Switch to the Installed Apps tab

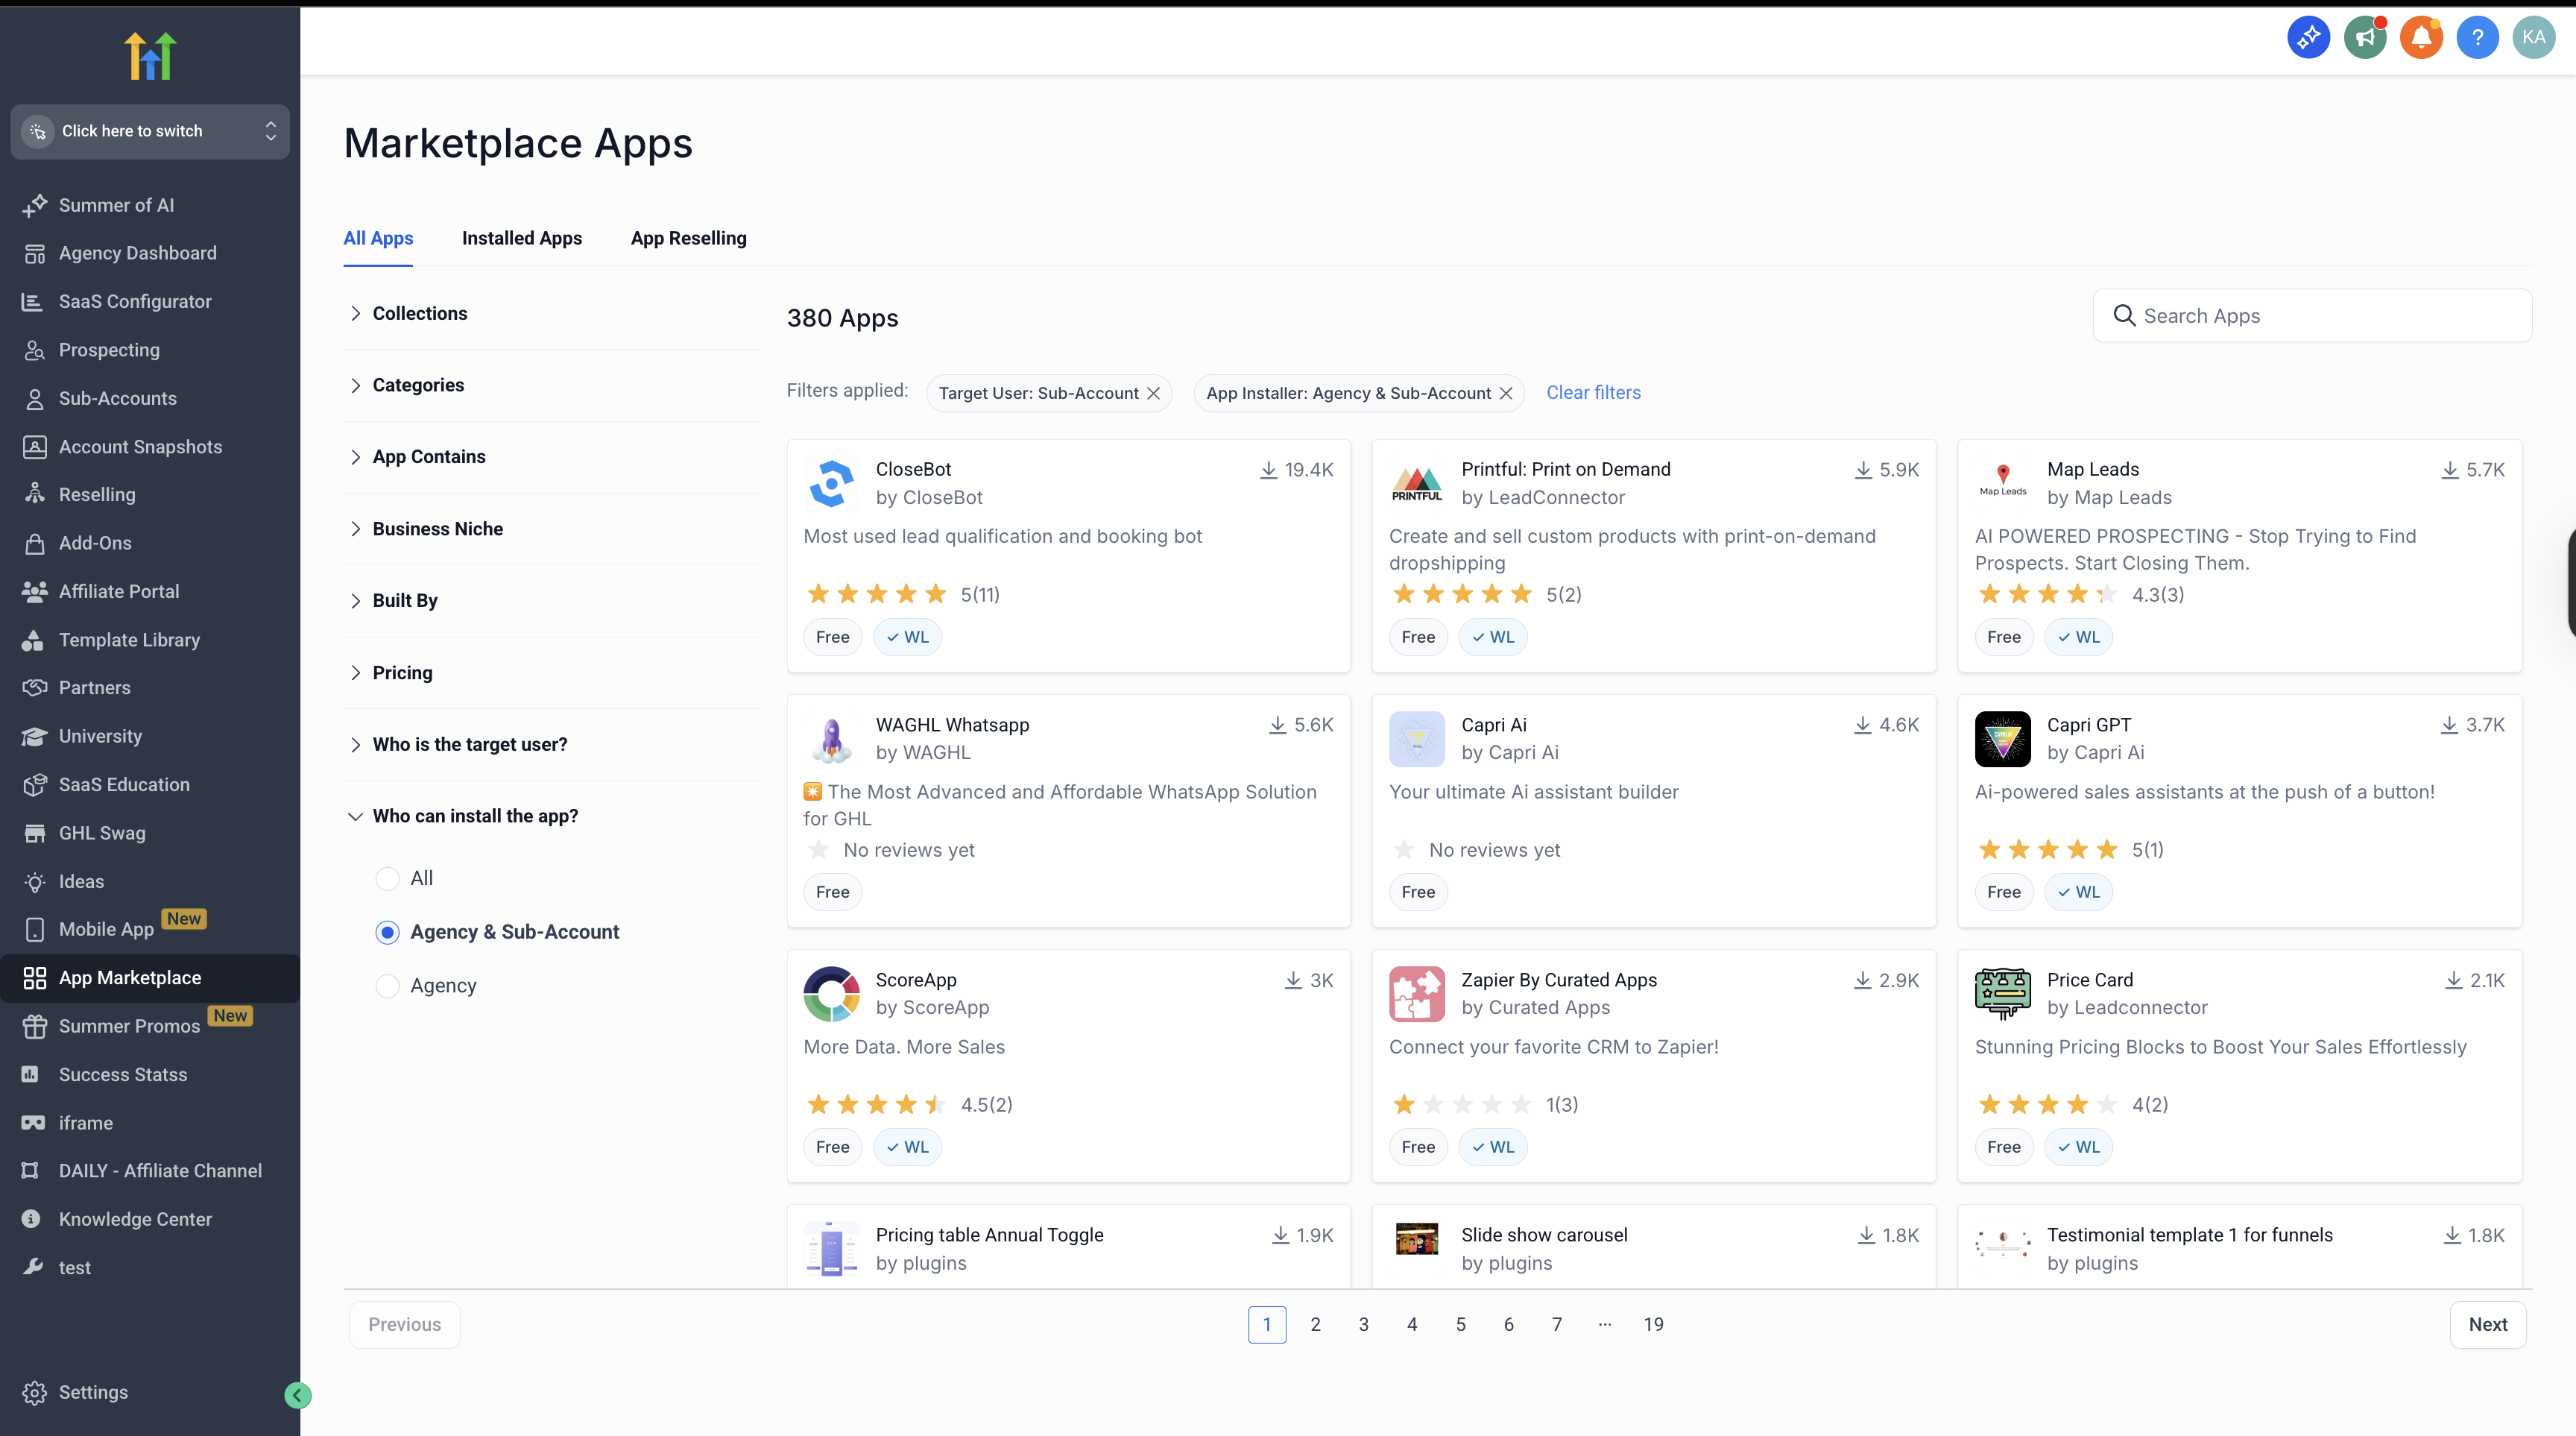[x=521, y=238]
